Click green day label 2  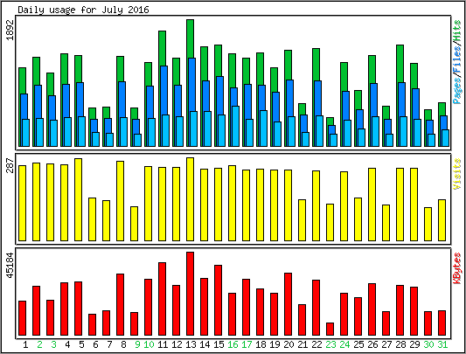point(39,344)
